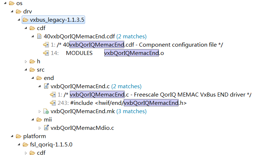
Task: Collapse the src folder node
Action: (26, 70)
